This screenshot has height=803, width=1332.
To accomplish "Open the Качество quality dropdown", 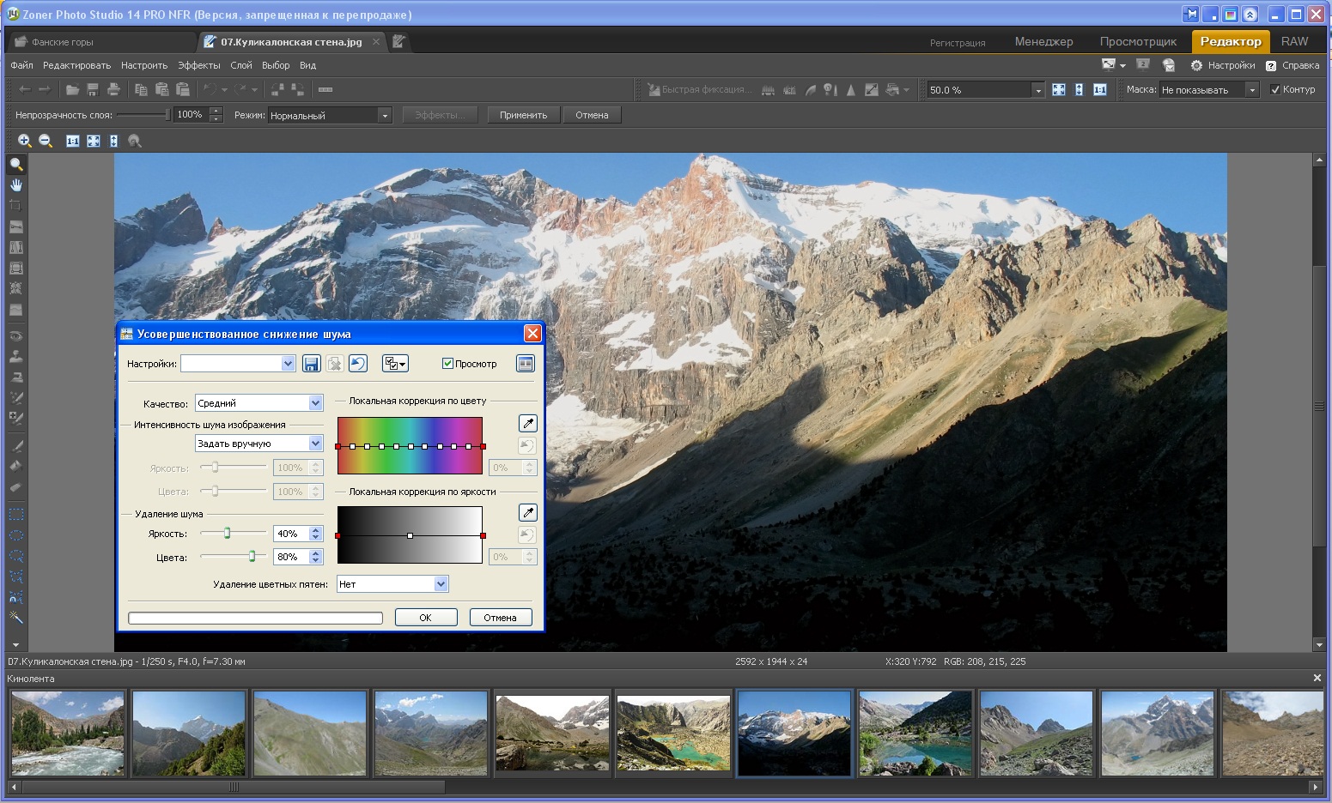I will pos(259,403).
